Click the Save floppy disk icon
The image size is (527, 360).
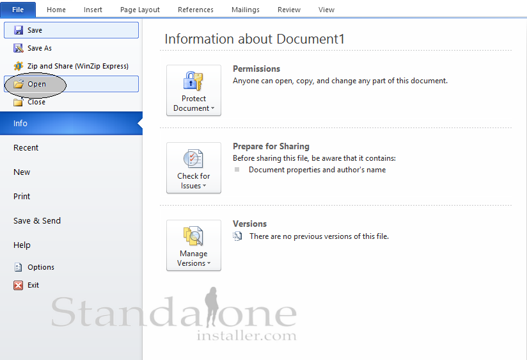19,30
